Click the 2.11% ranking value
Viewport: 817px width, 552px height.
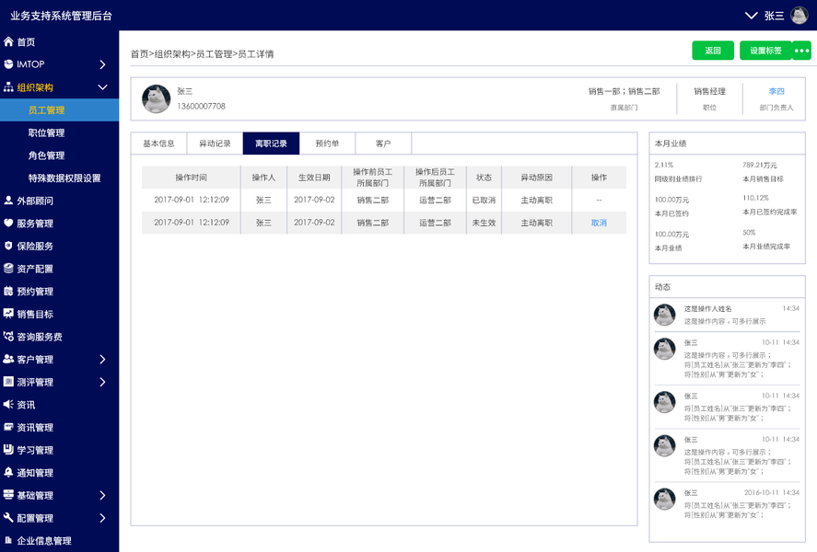(x=664, y=165)
